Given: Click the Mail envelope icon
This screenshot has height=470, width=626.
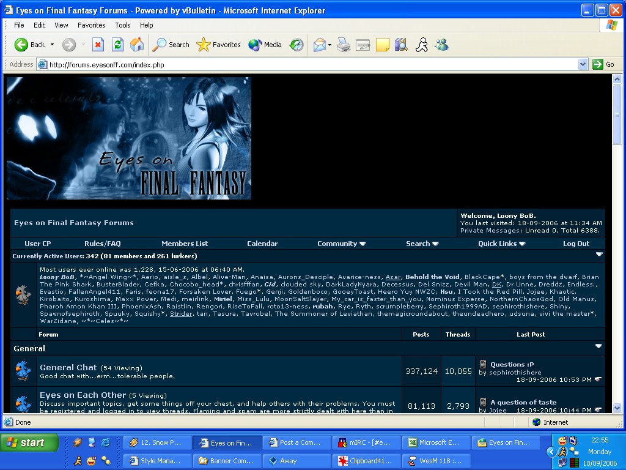Looking at the screenshot, I should (x=319, y=45).
